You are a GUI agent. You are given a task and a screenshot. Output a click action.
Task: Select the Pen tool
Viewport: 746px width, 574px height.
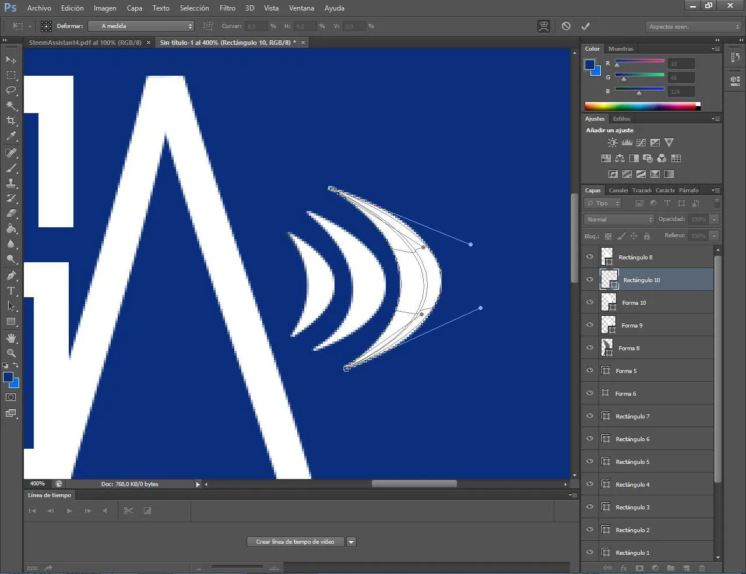pos(11,276)
